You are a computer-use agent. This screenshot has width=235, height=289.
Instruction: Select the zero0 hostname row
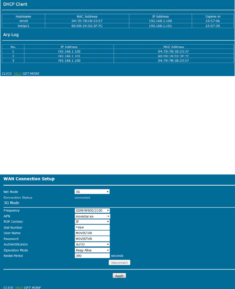[117, 21]
